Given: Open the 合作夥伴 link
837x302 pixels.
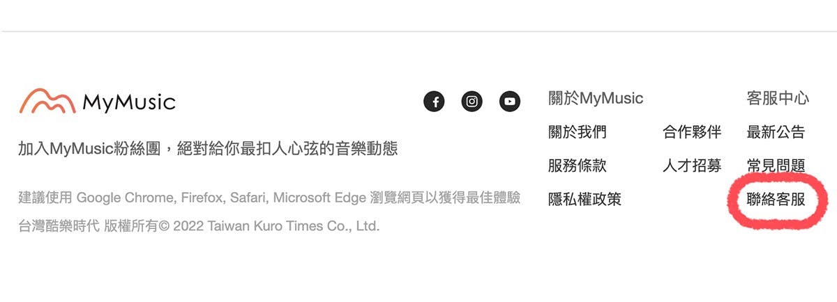Looking at the screenshot, I should click(x=692, y=132).
